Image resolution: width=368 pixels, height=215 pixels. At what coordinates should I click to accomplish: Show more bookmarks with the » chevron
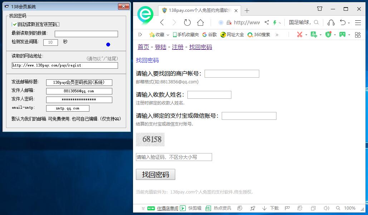pos(277,35)
